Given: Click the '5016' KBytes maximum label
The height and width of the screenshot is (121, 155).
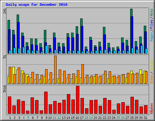Looking at the screenshot, I should point(5,89).
